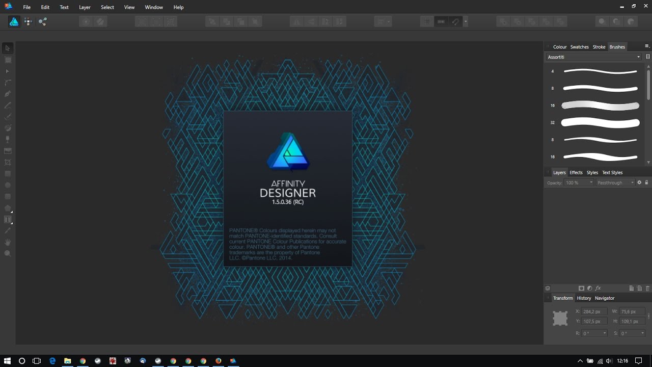Open the View menu
Viewport: 652px width, 367px height.
[x=129, y=8]
